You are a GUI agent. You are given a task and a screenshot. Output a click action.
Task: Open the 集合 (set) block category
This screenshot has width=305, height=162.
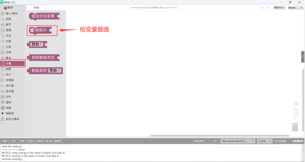(8, 58)
